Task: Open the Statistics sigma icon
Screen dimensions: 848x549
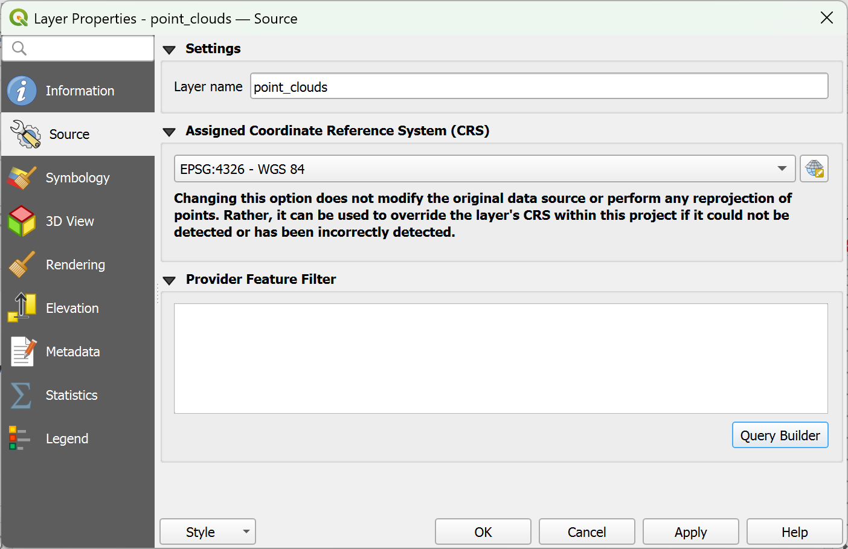Action: 21,395
